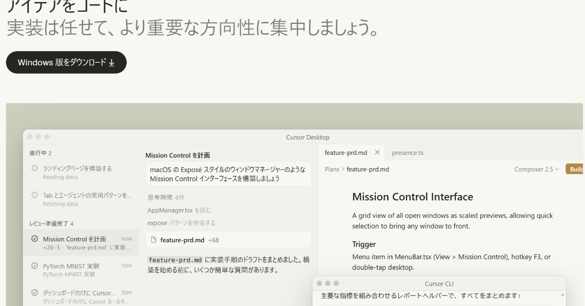Image resolution: width=585 pixels, height=306 pixels.
Task: Click the checkmark icon beside Mission Control を計画
Action: (x=35, y=239)
